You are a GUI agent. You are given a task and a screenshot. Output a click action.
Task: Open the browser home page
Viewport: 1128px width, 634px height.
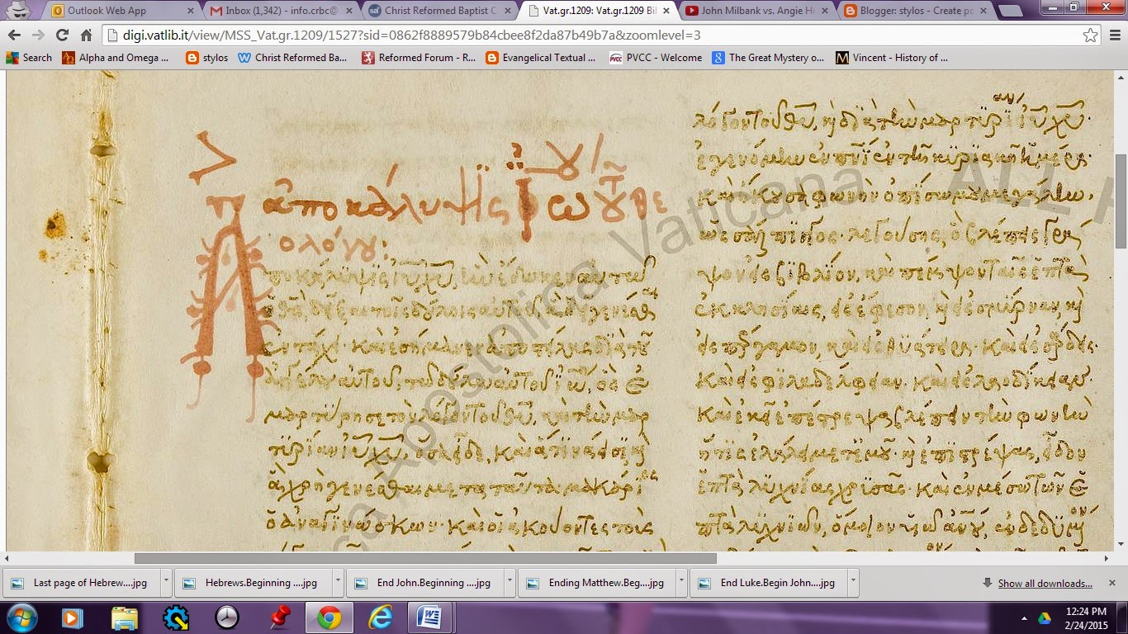[x=86, y=35]
